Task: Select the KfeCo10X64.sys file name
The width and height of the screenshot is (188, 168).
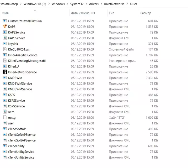Action: coord(19,49)
